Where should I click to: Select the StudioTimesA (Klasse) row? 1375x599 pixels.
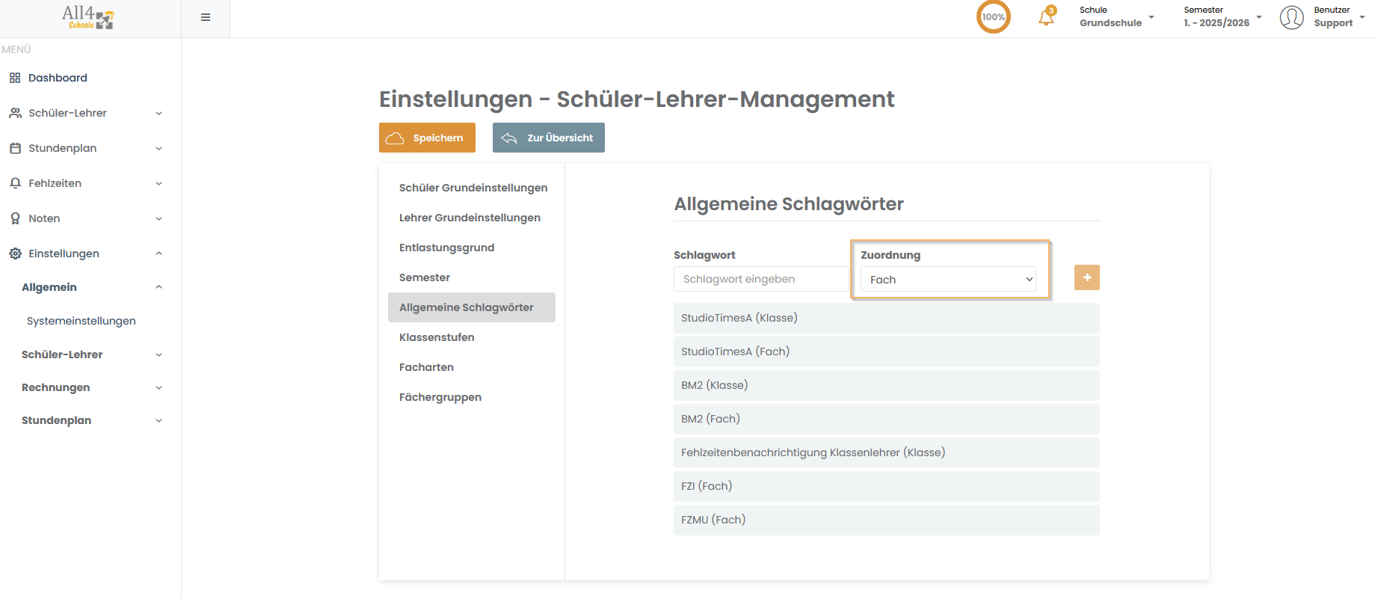click(x=886, y=318)
